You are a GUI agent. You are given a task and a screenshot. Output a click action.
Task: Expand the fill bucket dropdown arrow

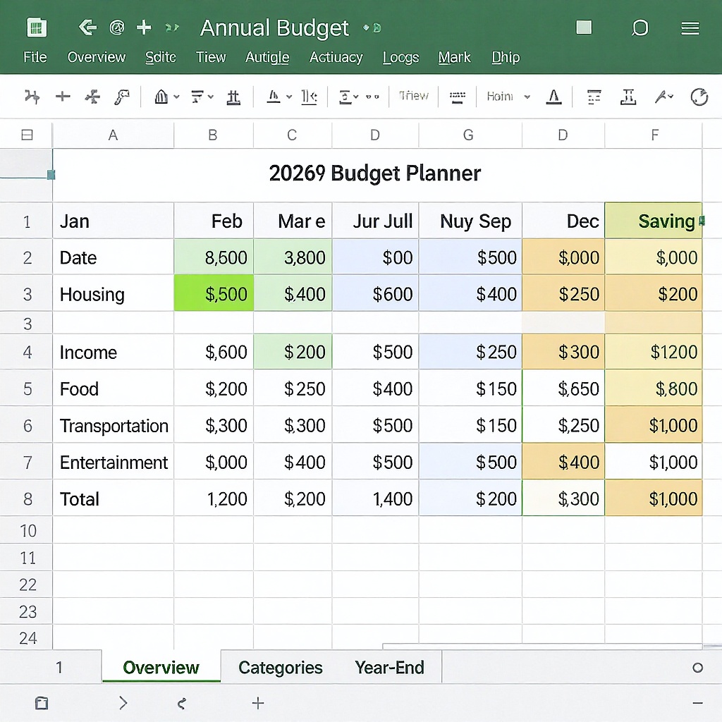click(176, 97)
